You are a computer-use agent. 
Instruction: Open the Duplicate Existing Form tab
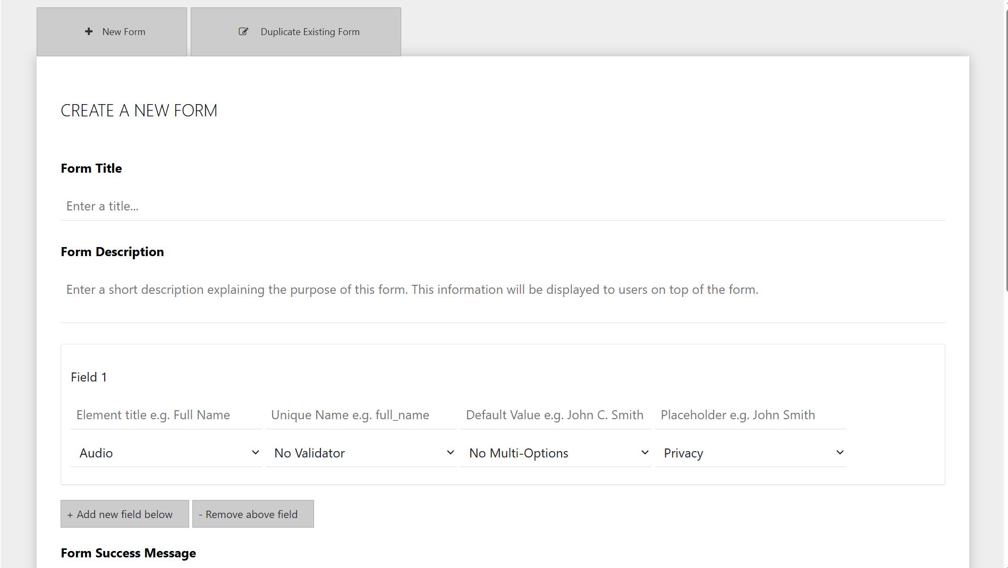(295, 32)
